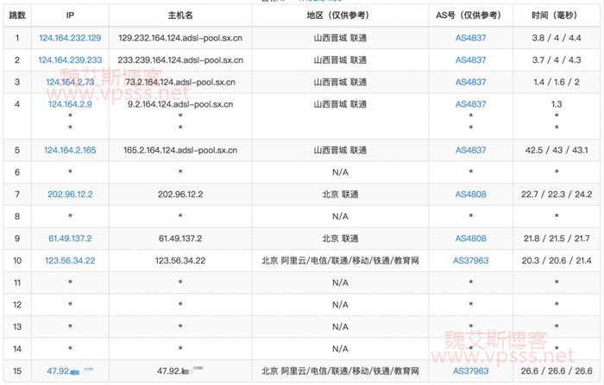Screen dimensions: 604x385
Task: Follow the 124.164.2.9 IP link
Action: tap(70, 104)
